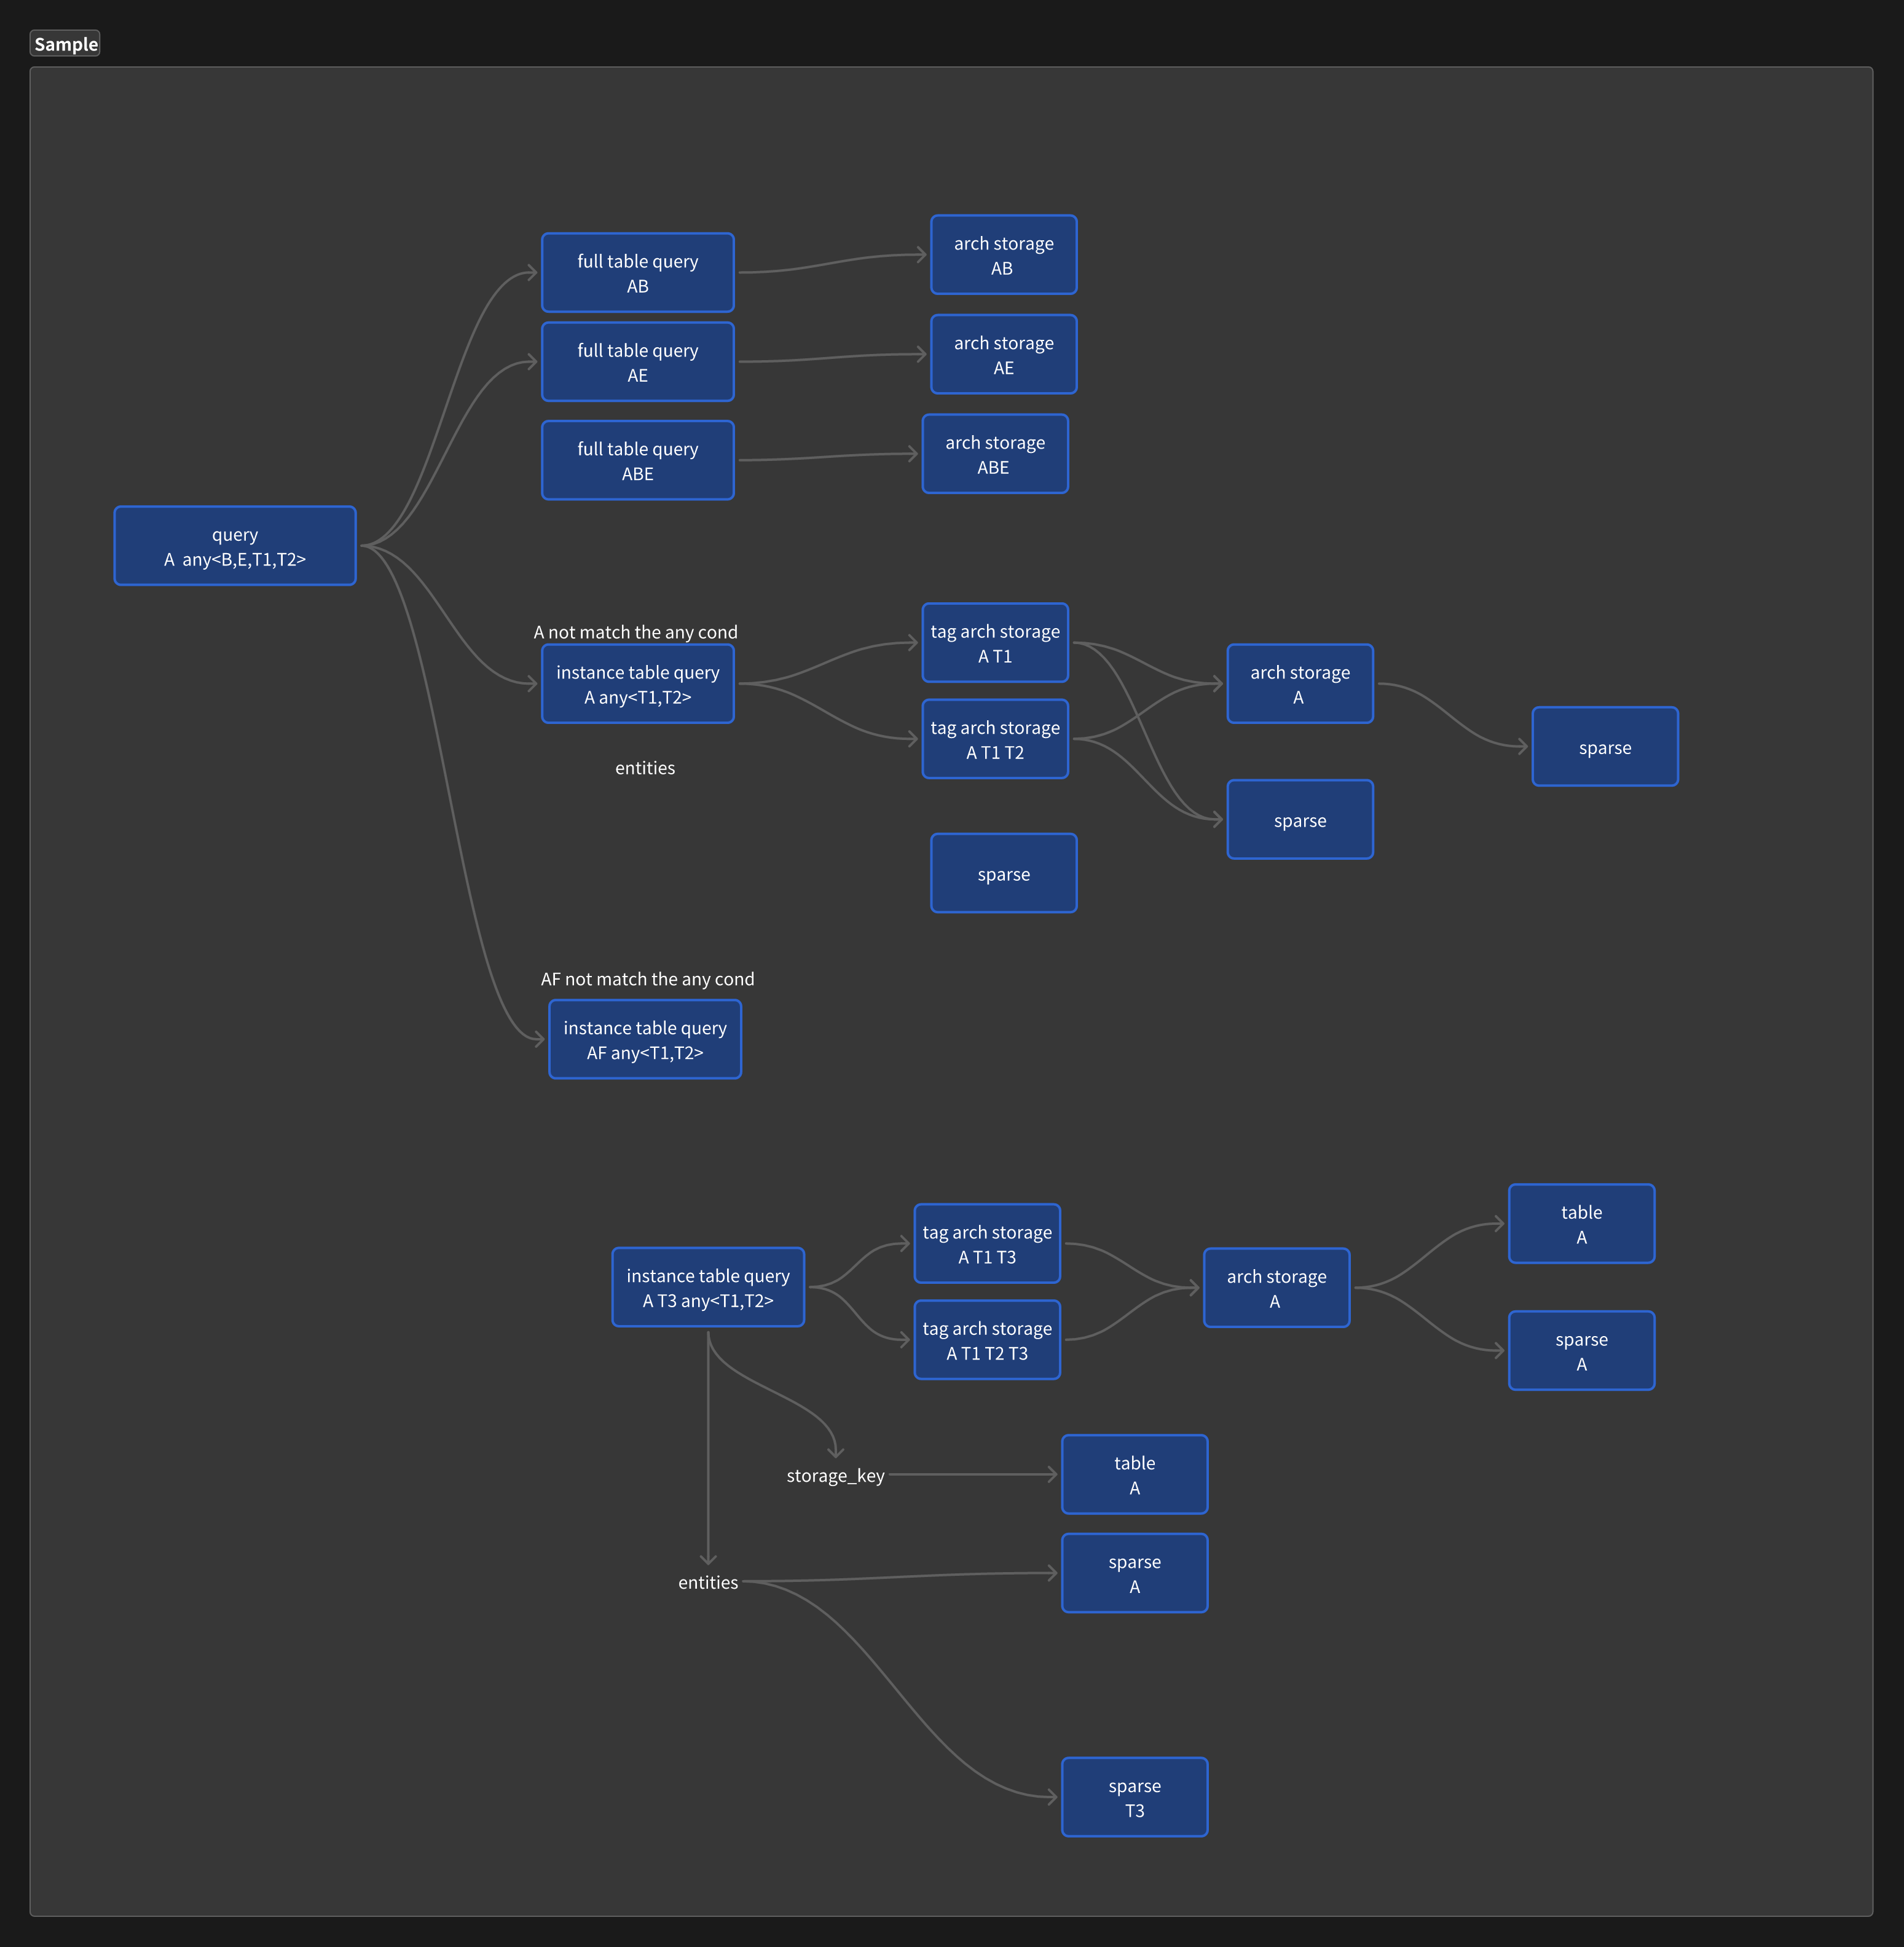Select the full table query AE node
Viewport: 1904px width, 1947px height.
pyautogui.click(x=637, y=362)
